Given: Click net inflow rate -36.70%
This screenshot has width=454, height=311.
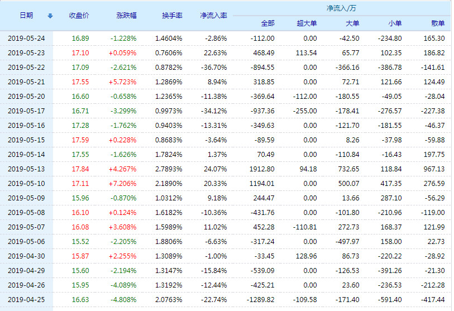Looking at the screenshot, I should (x=214, y=67).
